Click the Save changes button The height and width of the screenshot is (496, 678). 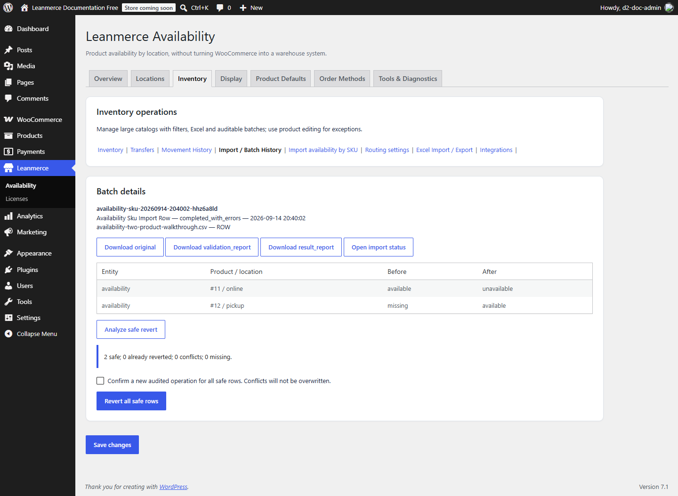point(112,445)
